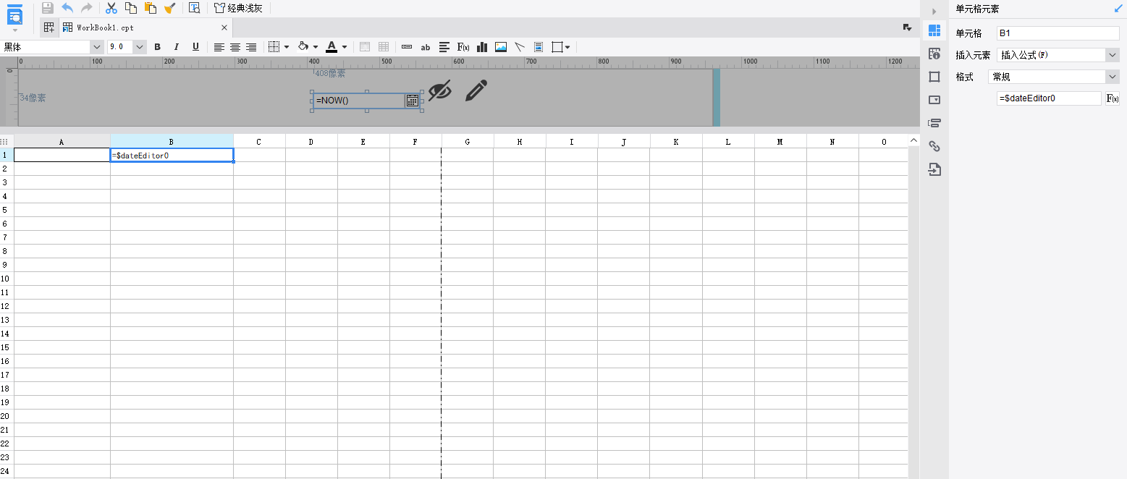Click the Save icon in top toolbar

pyautogui.click(x=48, y=8)
